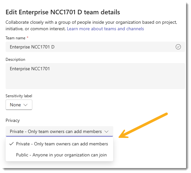Click the Team name field label

(15, 38)
